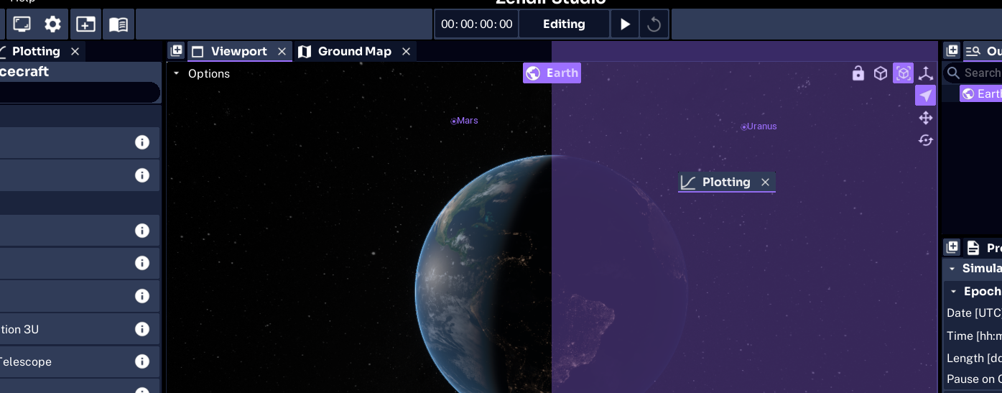1002x393 pixels.
Task: Reset the simulation with the circular arrow
Action: tap(654, 24)
